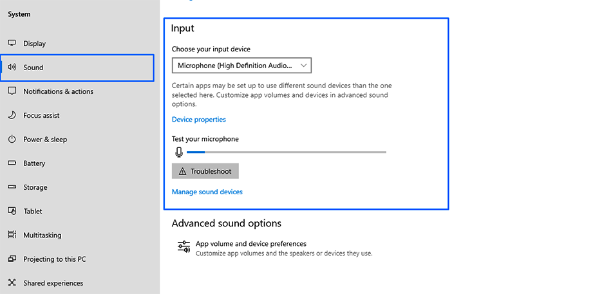Click the warning triangle on Troubleshoot
595x294 pixels.
[x=182, y=172]
